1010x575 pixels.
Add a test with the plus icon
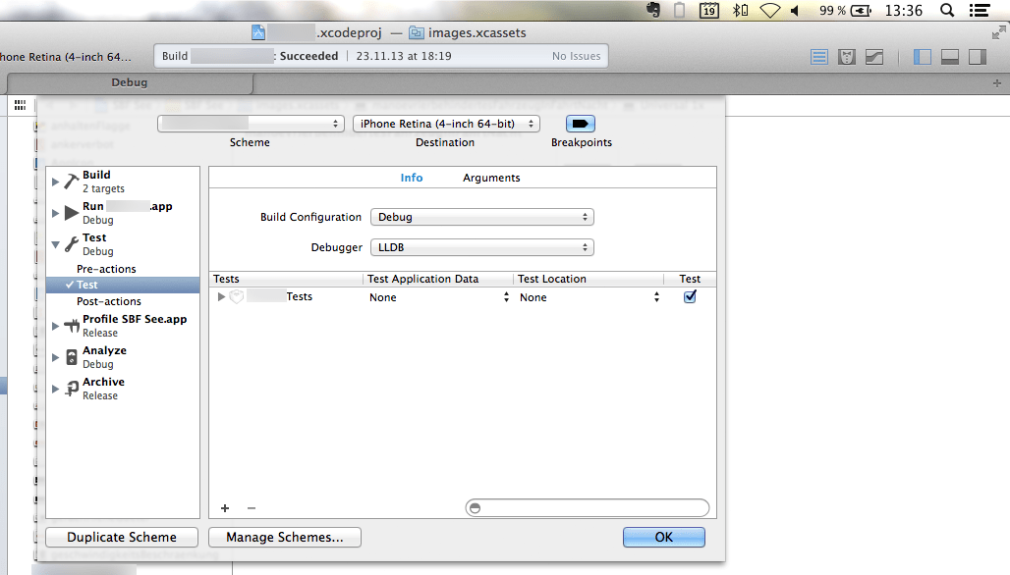[x=224, y=507]
